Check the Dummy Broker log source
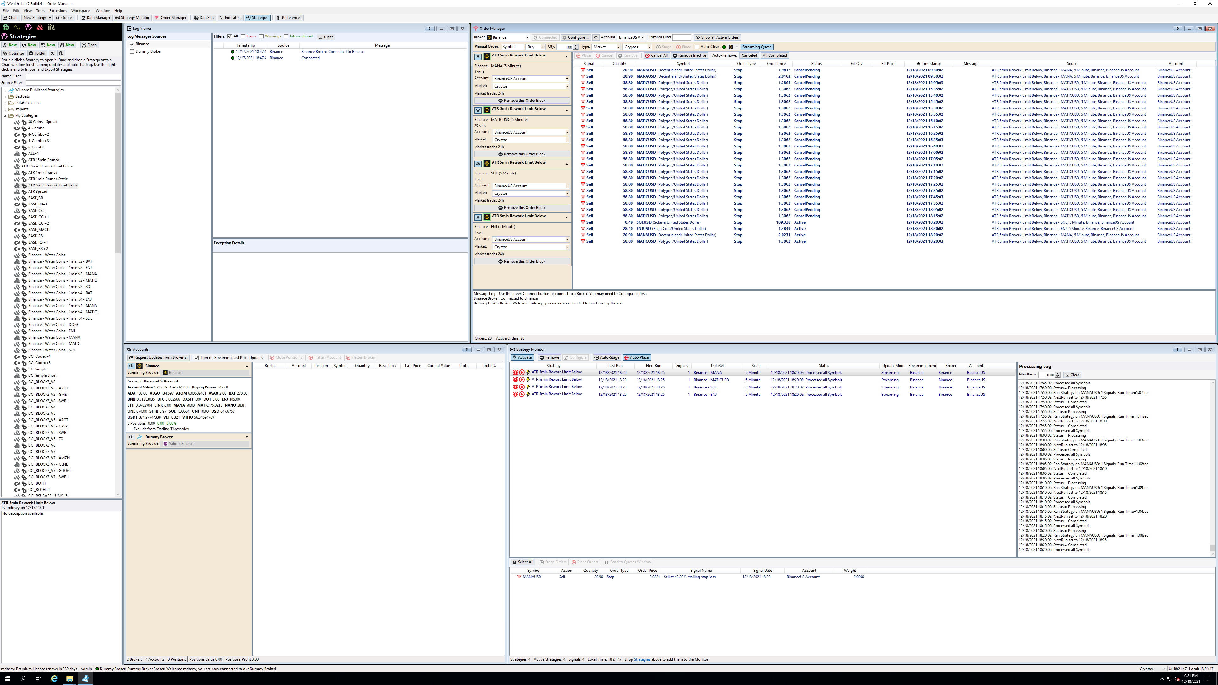Screen dimensions: 1218x685 pos(132,51)
